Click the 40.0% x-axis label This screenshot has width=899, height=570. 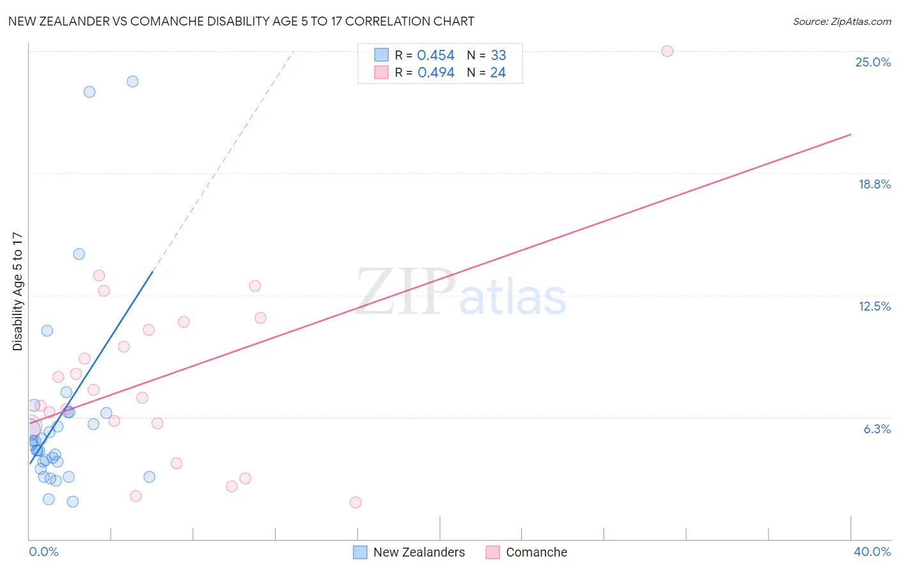coord(872,551)
